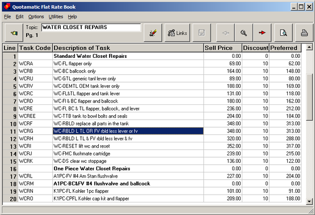
Task: Open the Utilities menu
Action: click(56, 16)
